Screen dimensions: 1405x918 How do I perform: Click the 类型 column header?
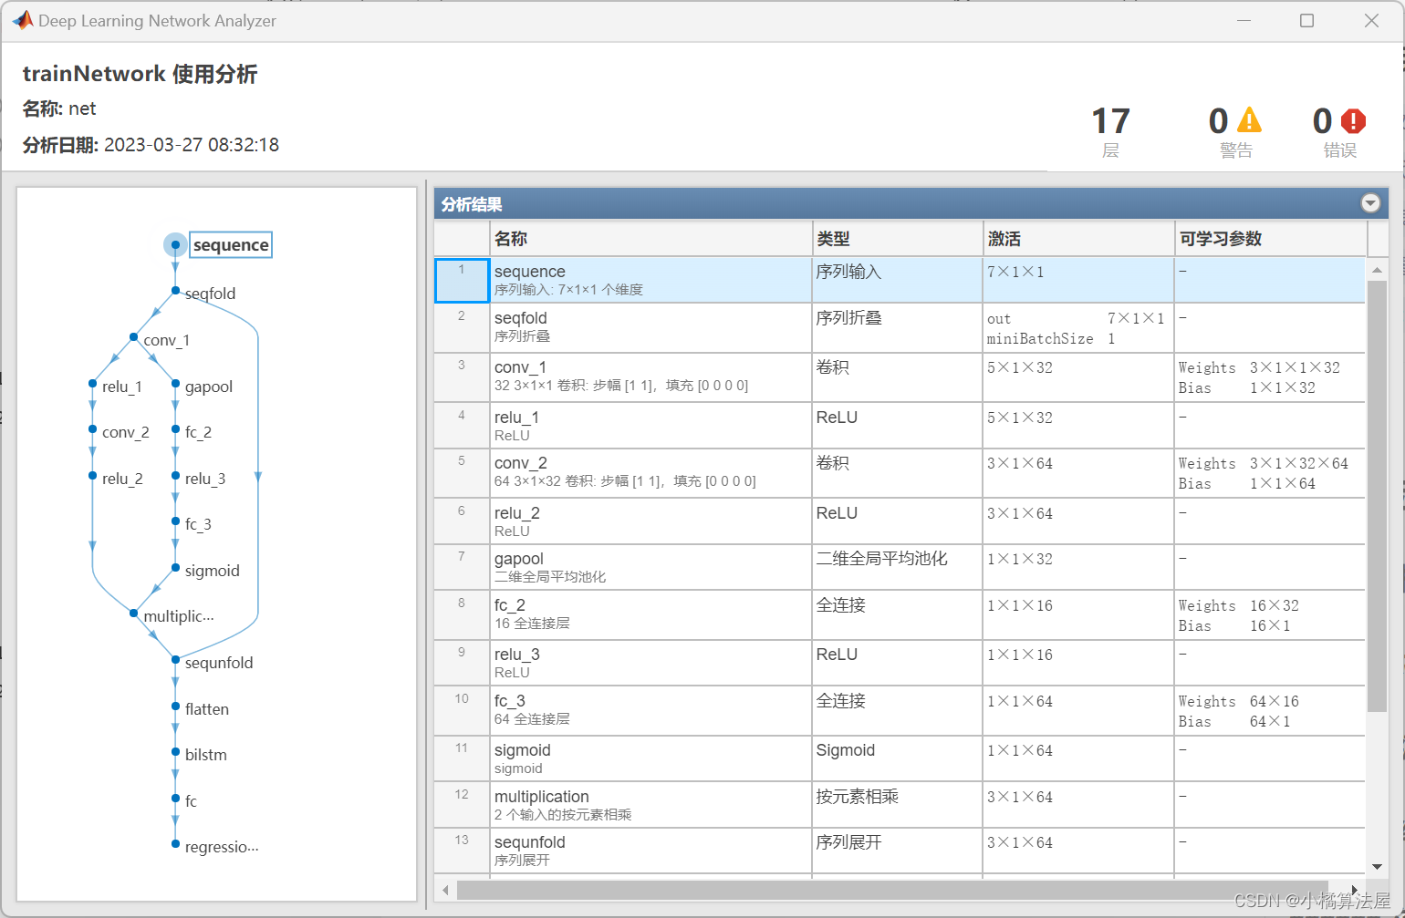click(897, 239)
